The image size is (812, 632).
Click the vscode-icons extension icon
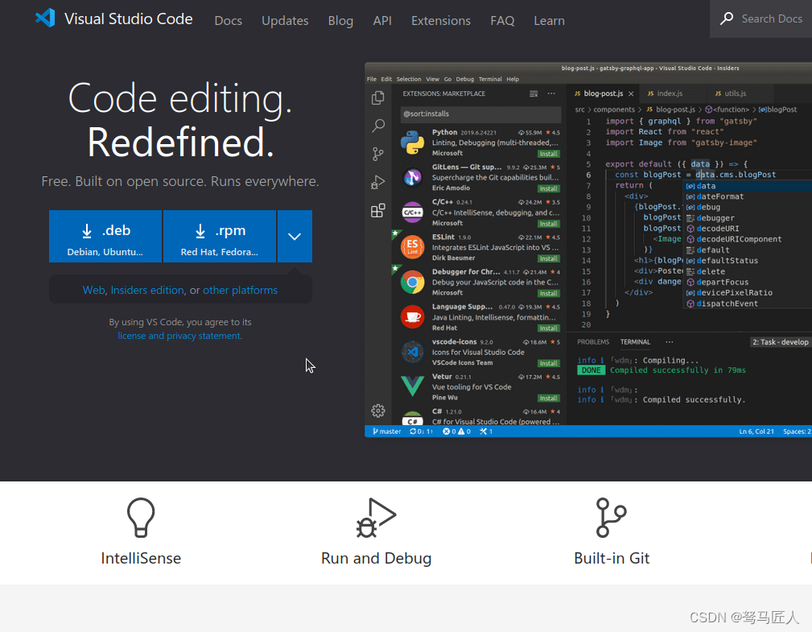412,353
